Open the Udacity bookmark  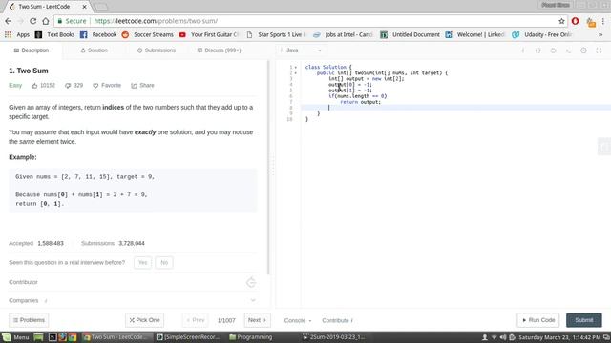[542, 34]
